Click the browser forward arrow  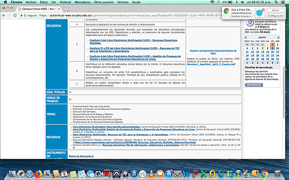pos(9,15)
